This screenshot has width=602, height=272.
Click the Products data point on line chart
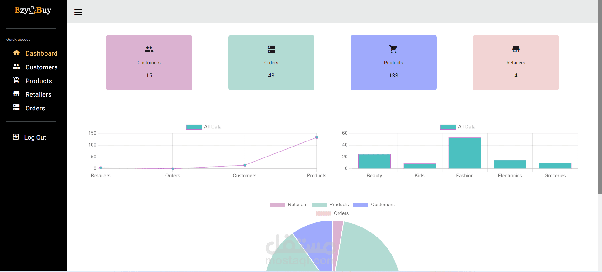[x=317, y=137]
